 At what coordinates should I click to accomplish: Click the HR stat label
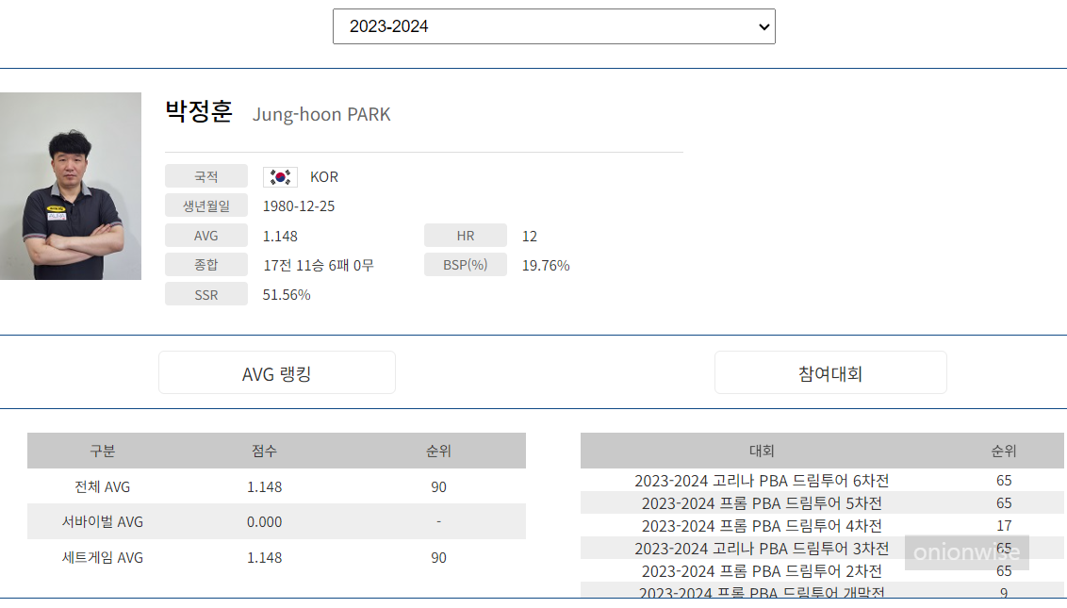click(465, 235)
